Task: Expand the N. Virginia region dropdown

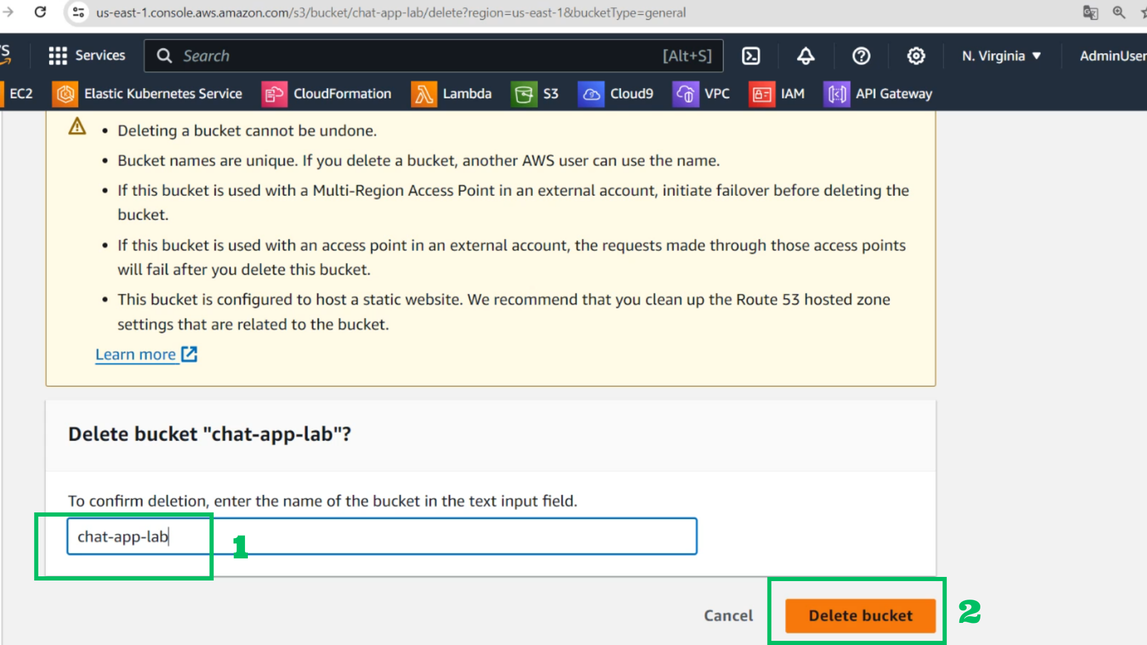Action: click(x=1002, y=56)
